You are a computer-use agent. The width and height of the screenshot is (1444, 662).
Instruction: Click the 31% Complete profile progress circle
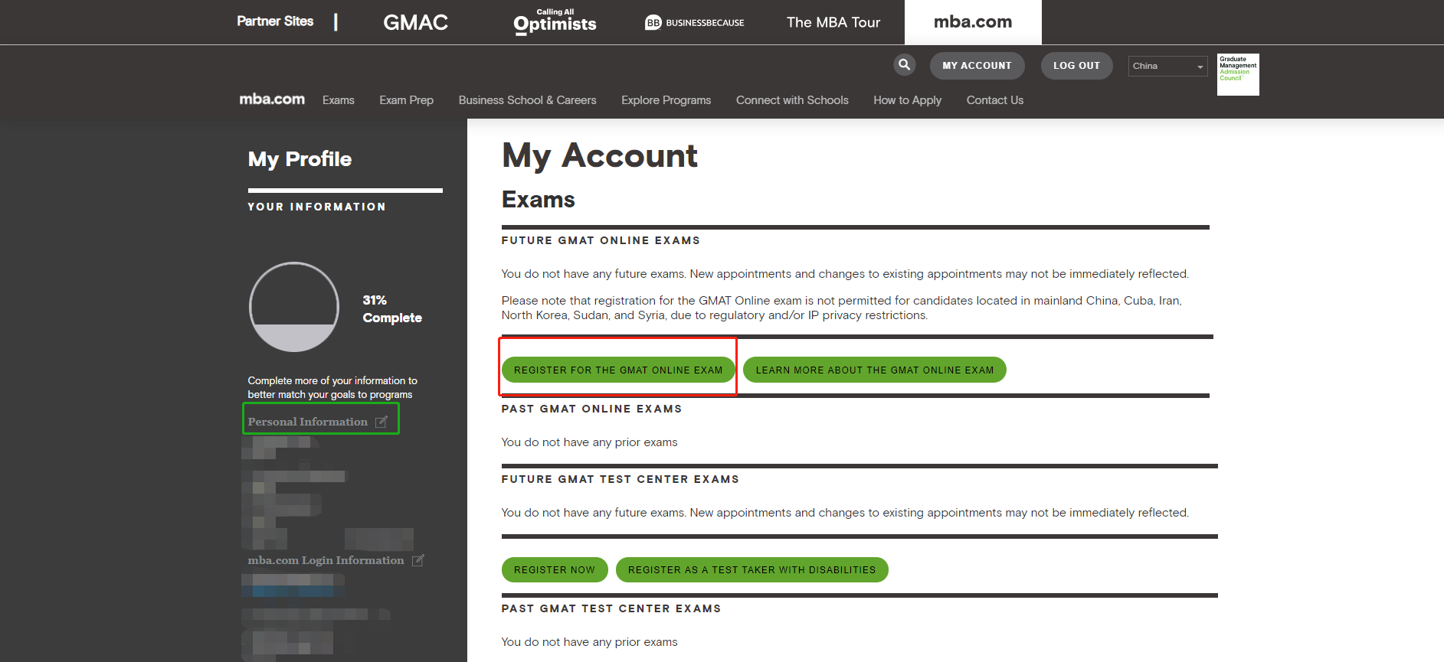(294, 307)
